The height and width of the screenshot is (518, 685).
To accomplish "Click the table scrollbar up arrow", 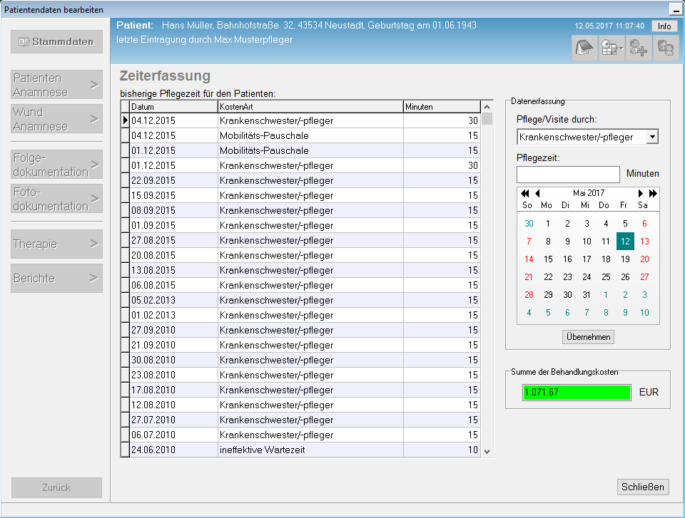I will [x=487, y=107].
